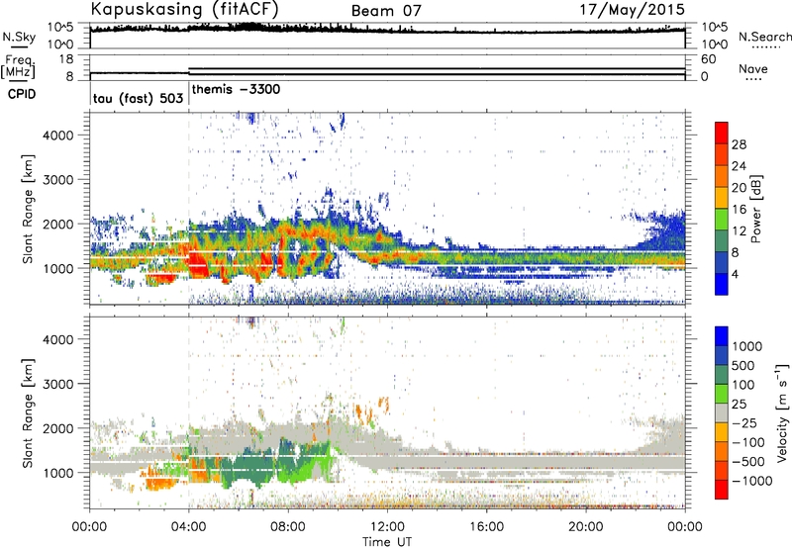Click the 'Beam 07' label

(x=386, y=11)
